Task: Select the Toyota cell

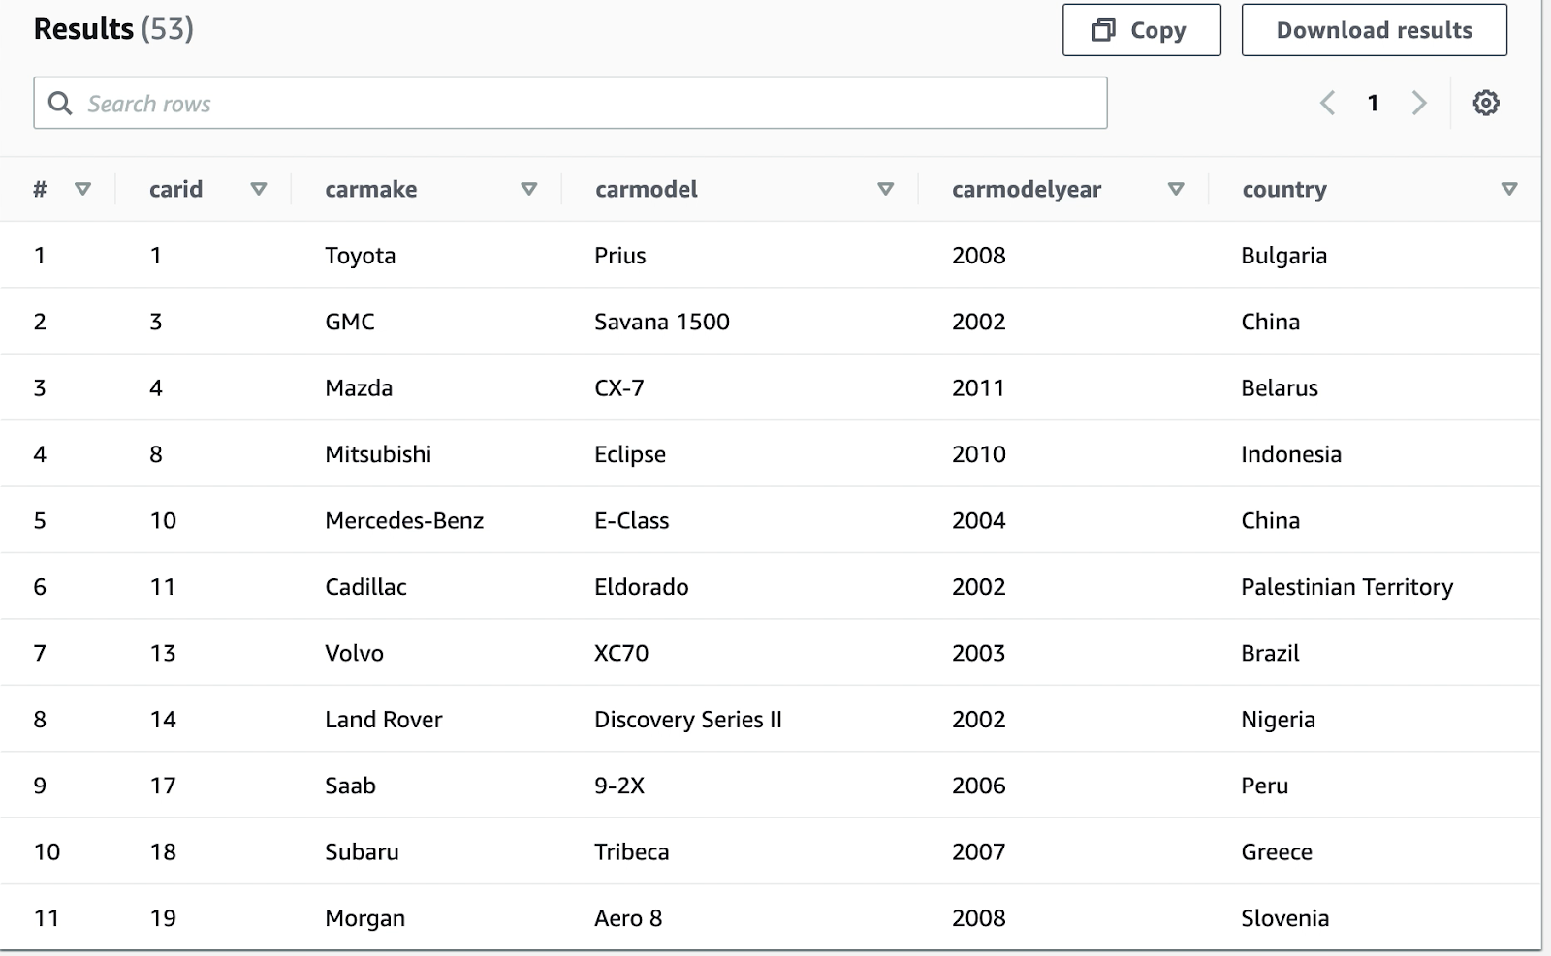Action: point(361,256)
